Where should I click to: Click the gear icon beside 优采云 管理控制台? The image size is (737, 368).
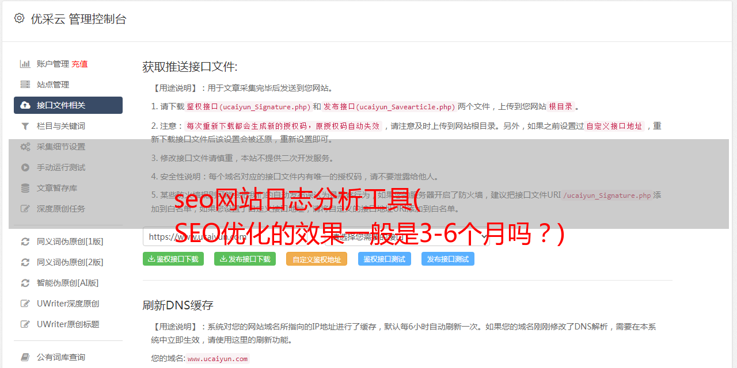tap(20, 18)
